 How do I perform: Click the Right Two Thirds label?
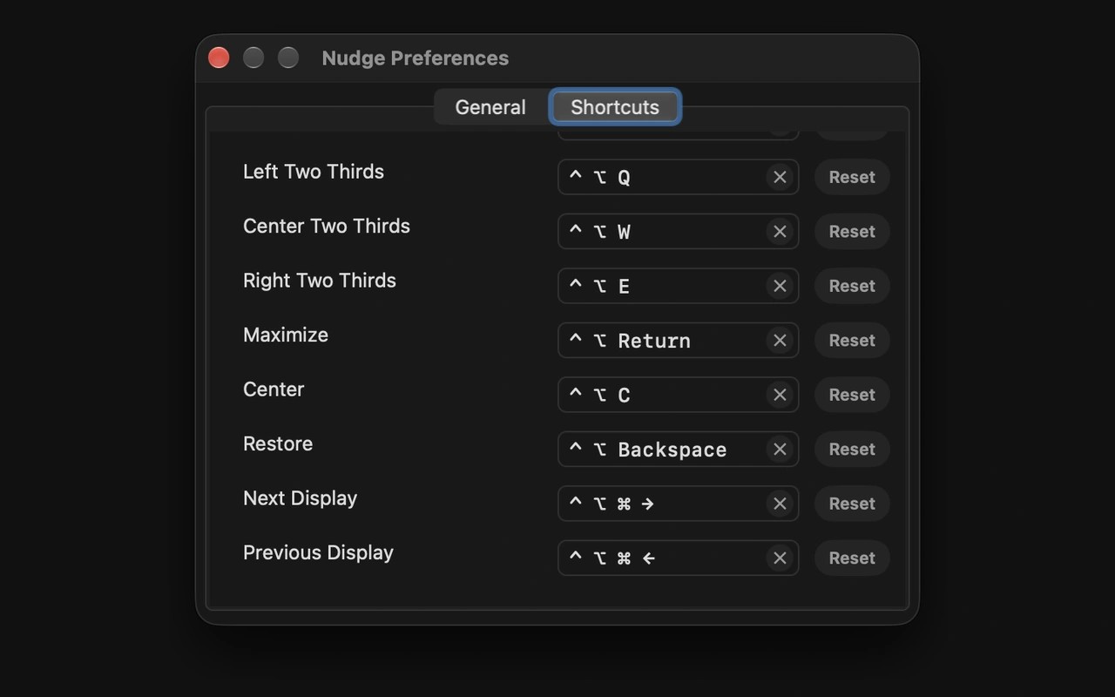tap(320, 281)
